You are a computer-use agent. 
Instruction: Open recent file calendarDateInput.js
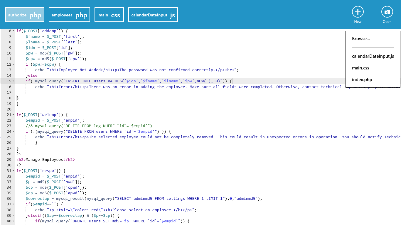tap(373, 56)
